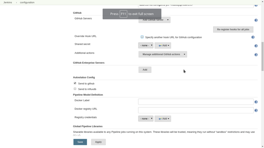This screenshot has width=264, height=148.
Task: Click help icon beside the email address field
Action: tap(256, 5)
